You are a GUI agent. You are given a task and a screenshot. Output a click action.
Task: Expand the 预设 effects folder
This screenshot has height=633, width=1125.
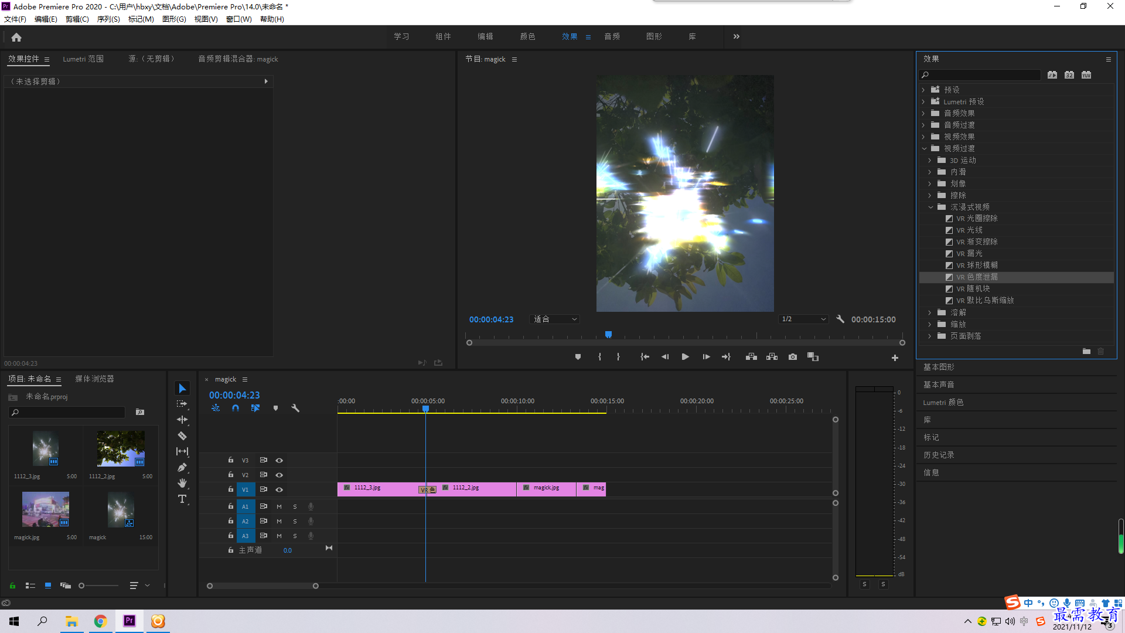tap(923, 90)
